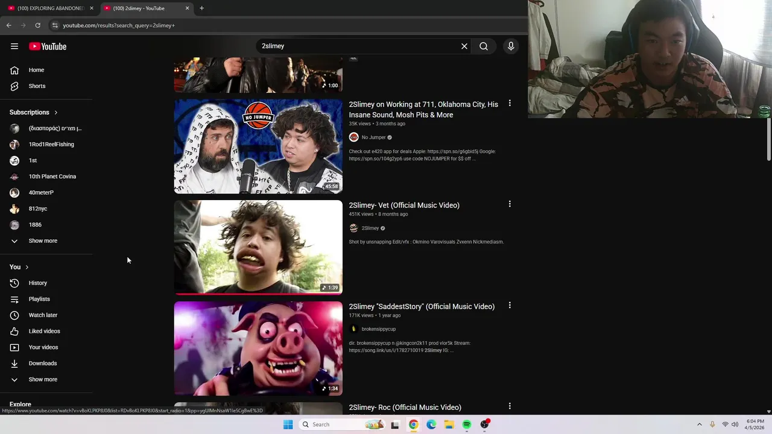This screenshot has height=434, width=772.
Task: Click the No Jumper channel avatar
Action: (x=353, y=137)
